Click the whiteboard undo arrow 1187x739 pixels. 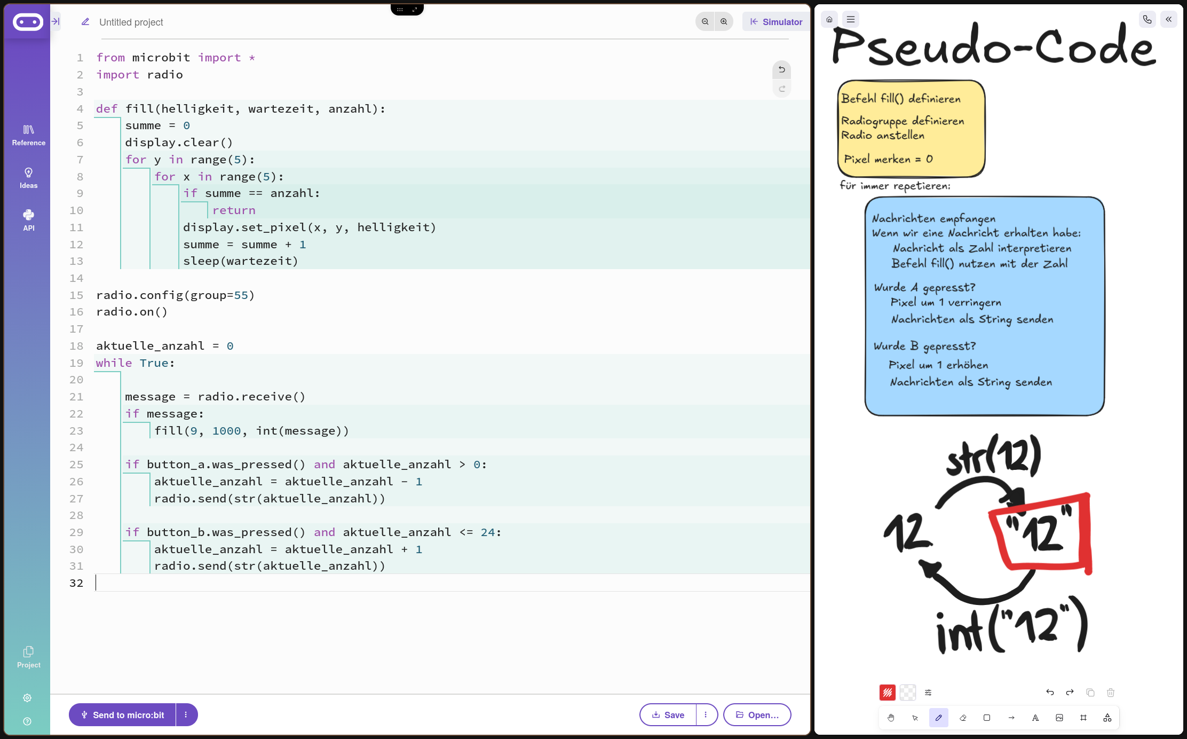point(1050,693)
